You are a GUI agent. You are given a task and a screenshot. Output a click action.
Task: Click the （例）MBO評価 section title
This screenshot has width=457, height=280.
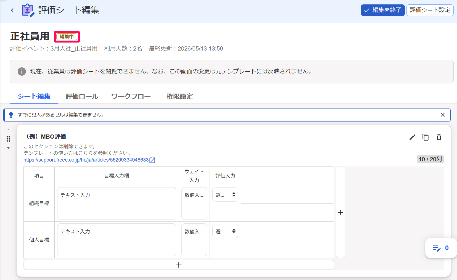[45, 136]
